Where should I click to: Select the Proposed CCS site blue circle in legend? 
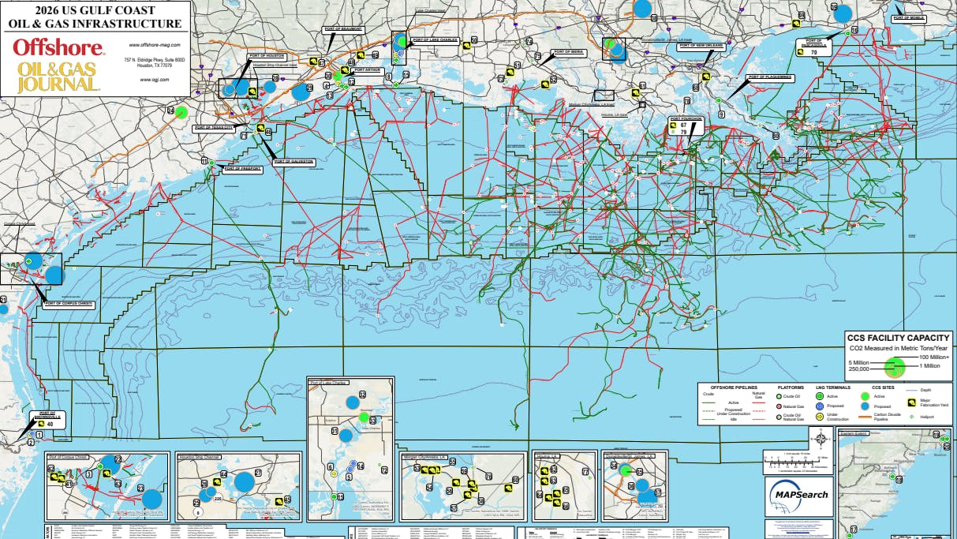pos(865,406)
